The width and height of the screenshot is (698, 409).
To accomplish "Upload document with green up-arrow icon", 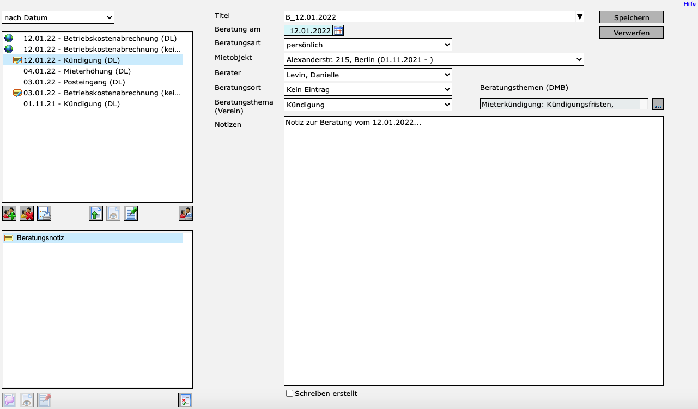I will pyautogui.click(x=96, y=213).
